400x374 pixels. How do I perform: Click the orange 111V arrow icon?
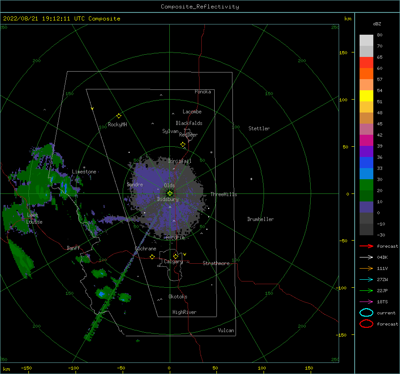pos(366,268)
